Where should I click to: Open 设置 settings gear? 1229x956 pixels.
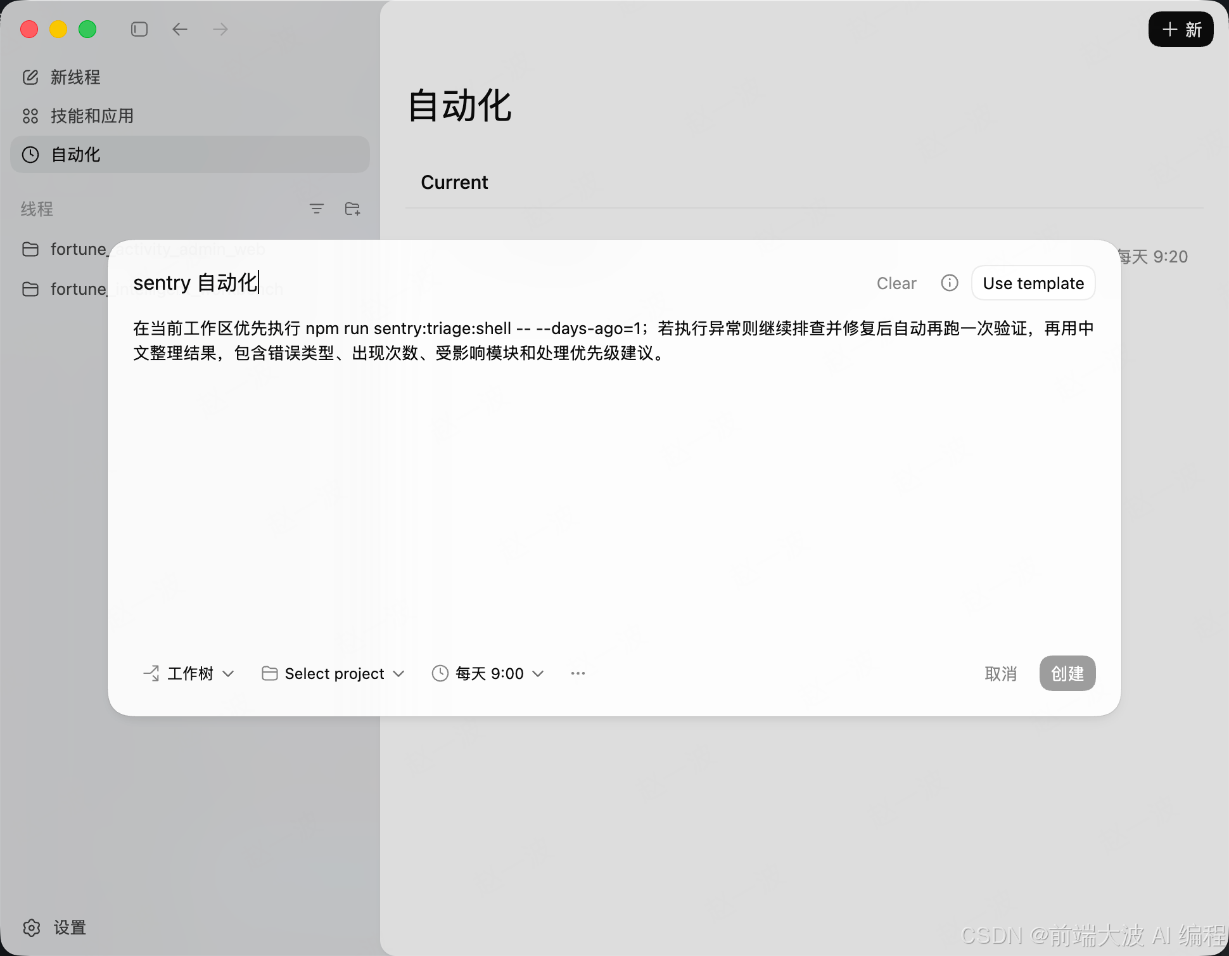(x=32, y=927)
